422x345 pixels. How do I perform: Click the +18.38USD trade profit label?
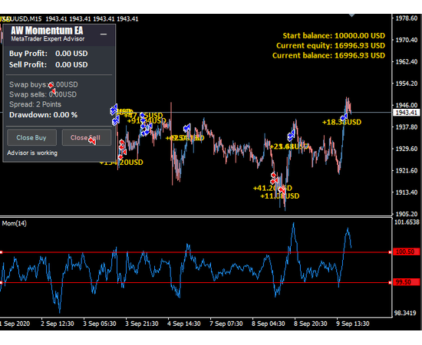[341, 123]
